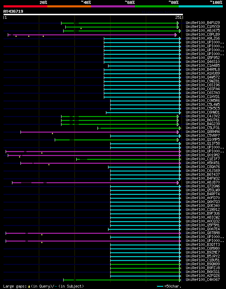226x289 pixels.
Task: Select the UniRef100_C9WZ81 label
Action: coord(203,81)
